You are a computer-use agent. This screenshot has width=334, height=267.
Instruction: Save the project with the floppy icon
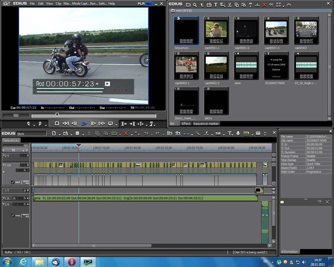tap(77, 133)
